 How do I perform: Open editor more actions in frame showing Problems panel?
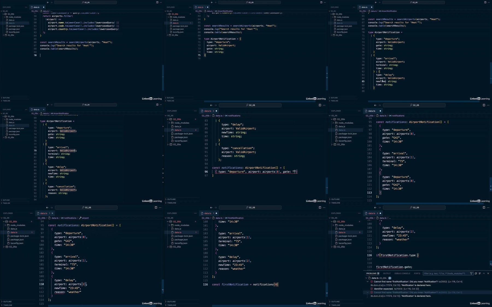(488, 207)
